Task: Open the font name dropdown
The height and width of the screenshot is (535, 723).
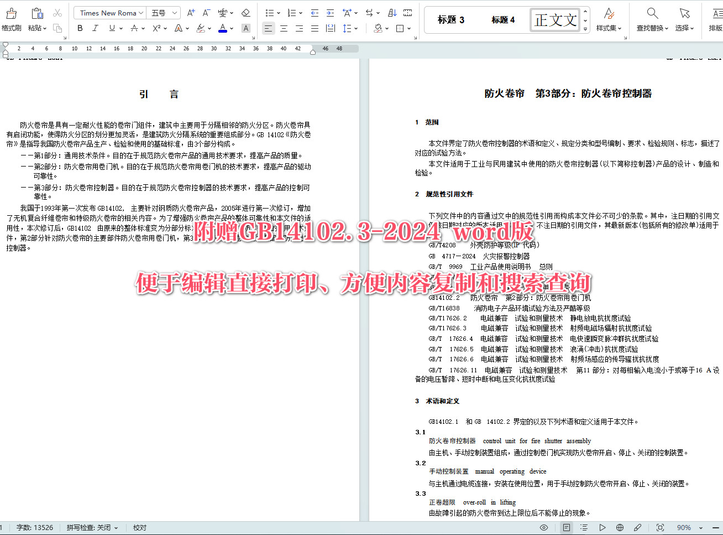Action: click(109, 12)
